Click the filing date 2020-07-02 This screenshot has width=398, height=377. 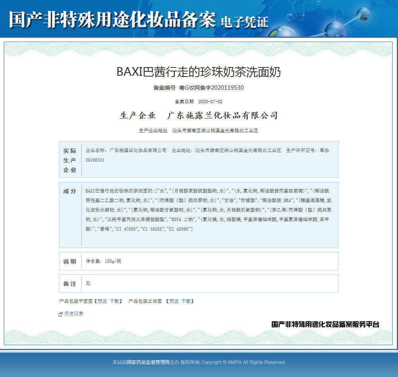click(x=210, y=102)
